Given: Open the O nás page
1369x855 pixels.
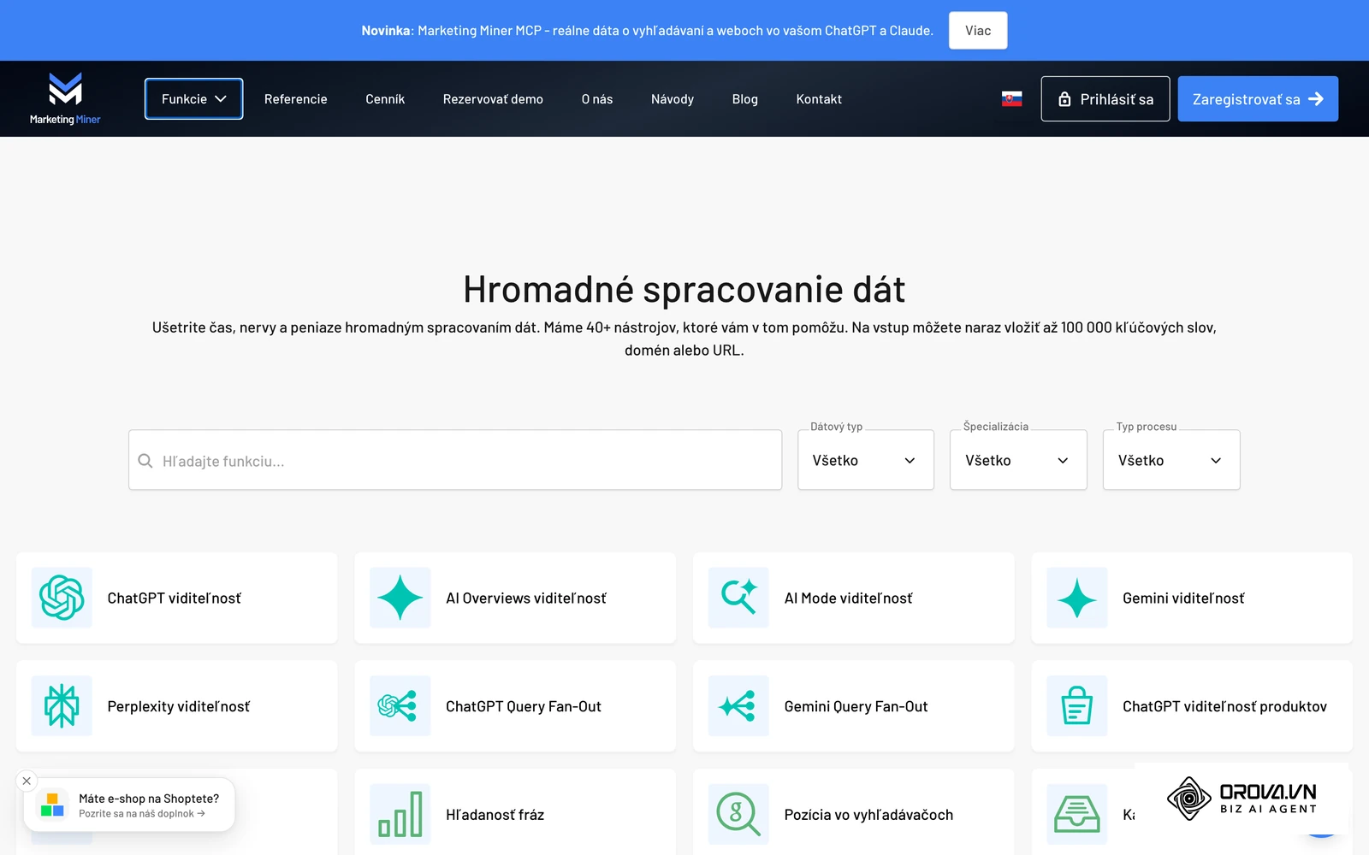Looking at the screenshot, I should click(x=597, y=99).
